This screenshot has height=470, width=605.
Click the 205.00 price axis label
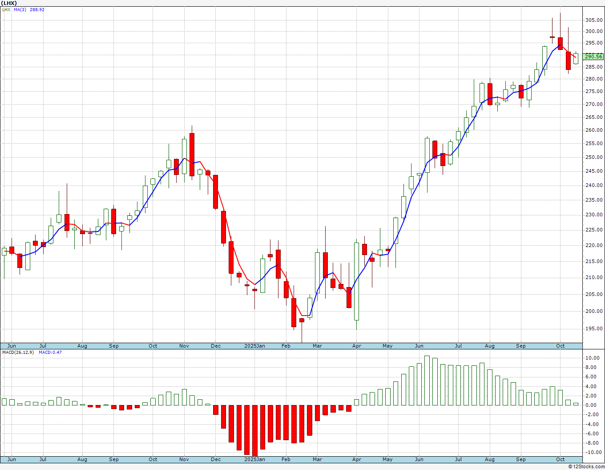coord(594,294)
